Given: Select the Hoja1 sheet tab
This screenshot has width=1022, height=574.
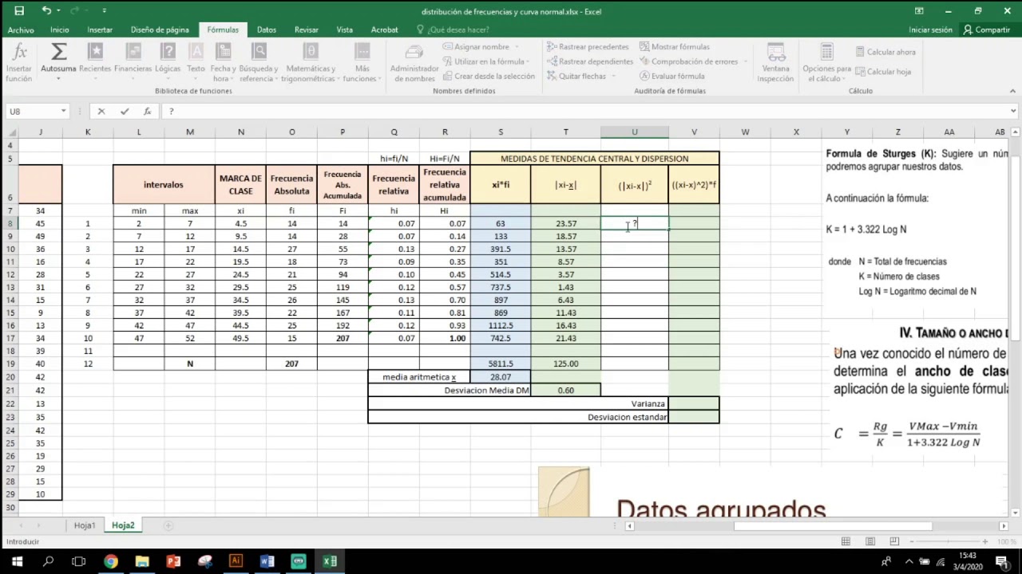Looking at the screenshot, I should pos(85,525).
